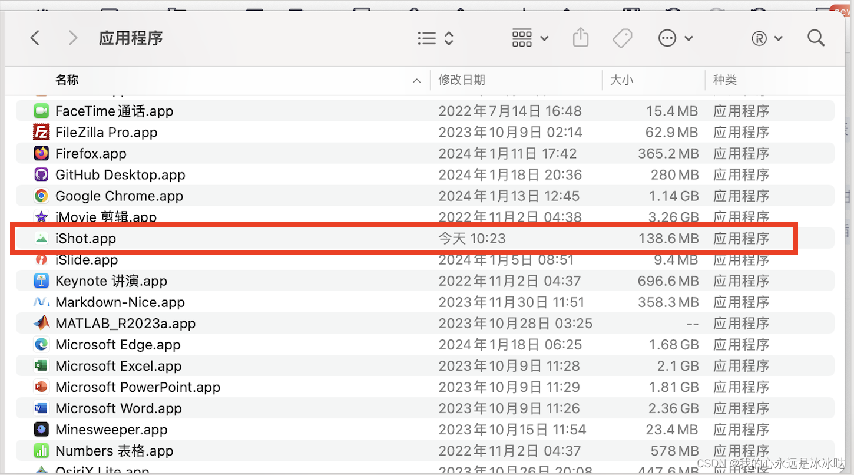The height and width of the screenshot is (475, 854).
Task: Click date 2024年1月18日 20:36 of GitHub Desktop
Action: point(510,174)
